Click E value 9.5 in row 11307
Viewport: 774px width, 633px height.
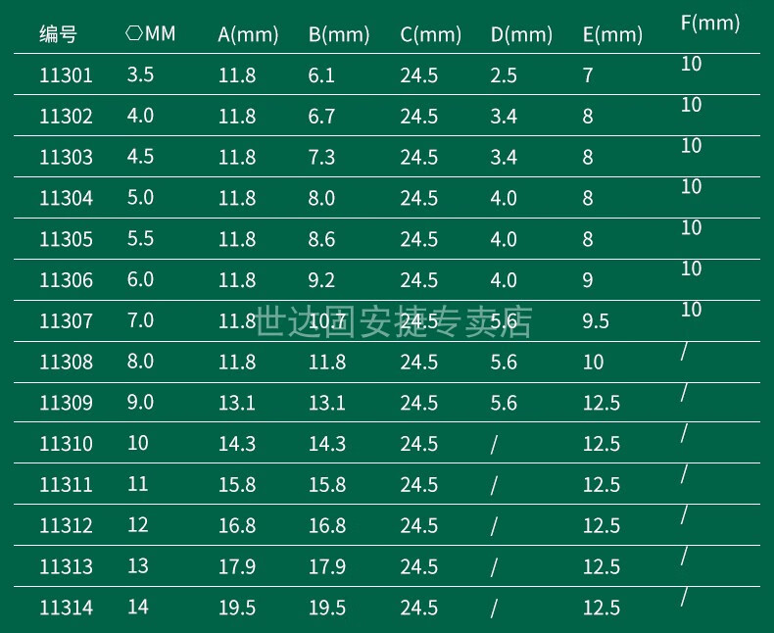tap(596, 321)
